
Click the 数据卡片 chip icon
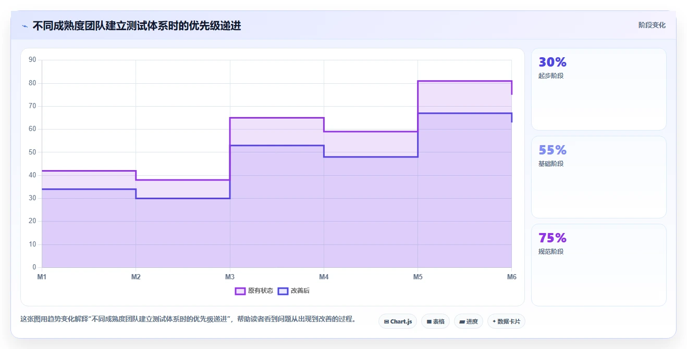pos(494,321)
